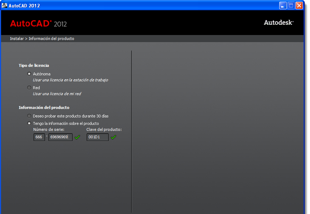
Task: Click the green checkmark beside the serial number
Action: [77, 137]
